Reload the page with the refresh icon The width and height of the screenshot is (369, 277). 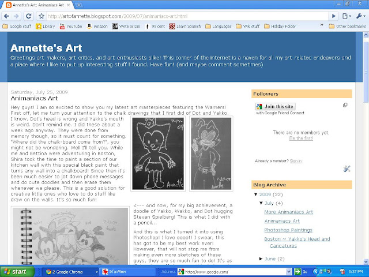pos(28,16)
